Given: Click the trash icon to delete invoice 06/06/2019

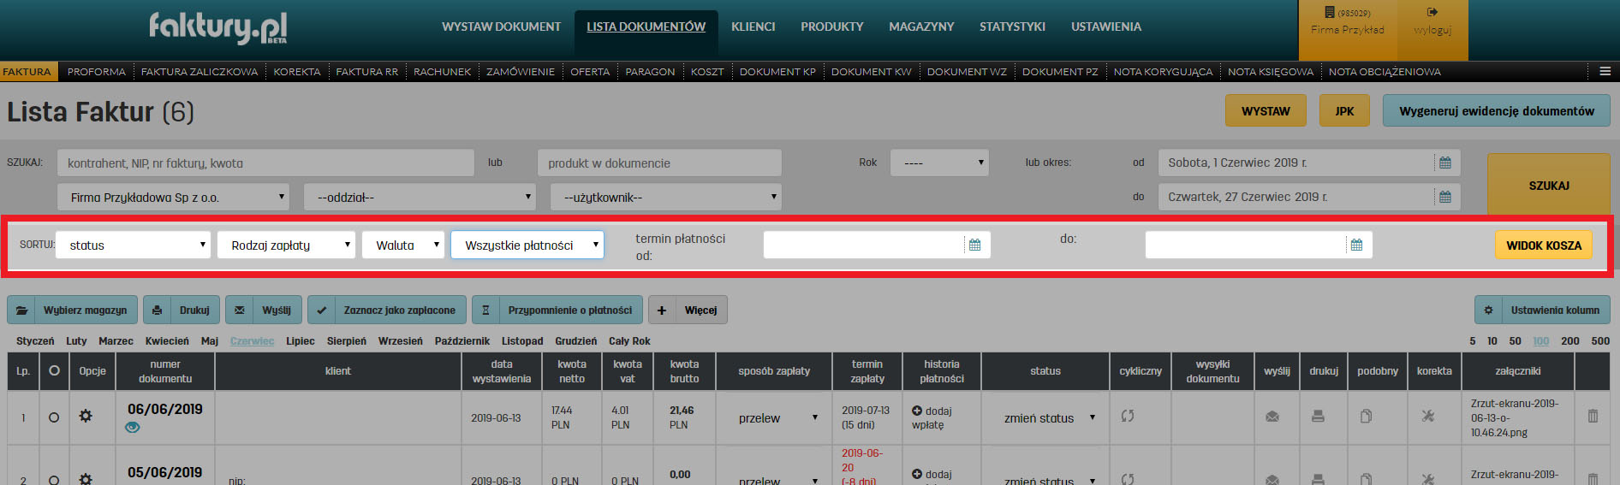Looking at the screenshot, I should click(x=1593, y=417).
